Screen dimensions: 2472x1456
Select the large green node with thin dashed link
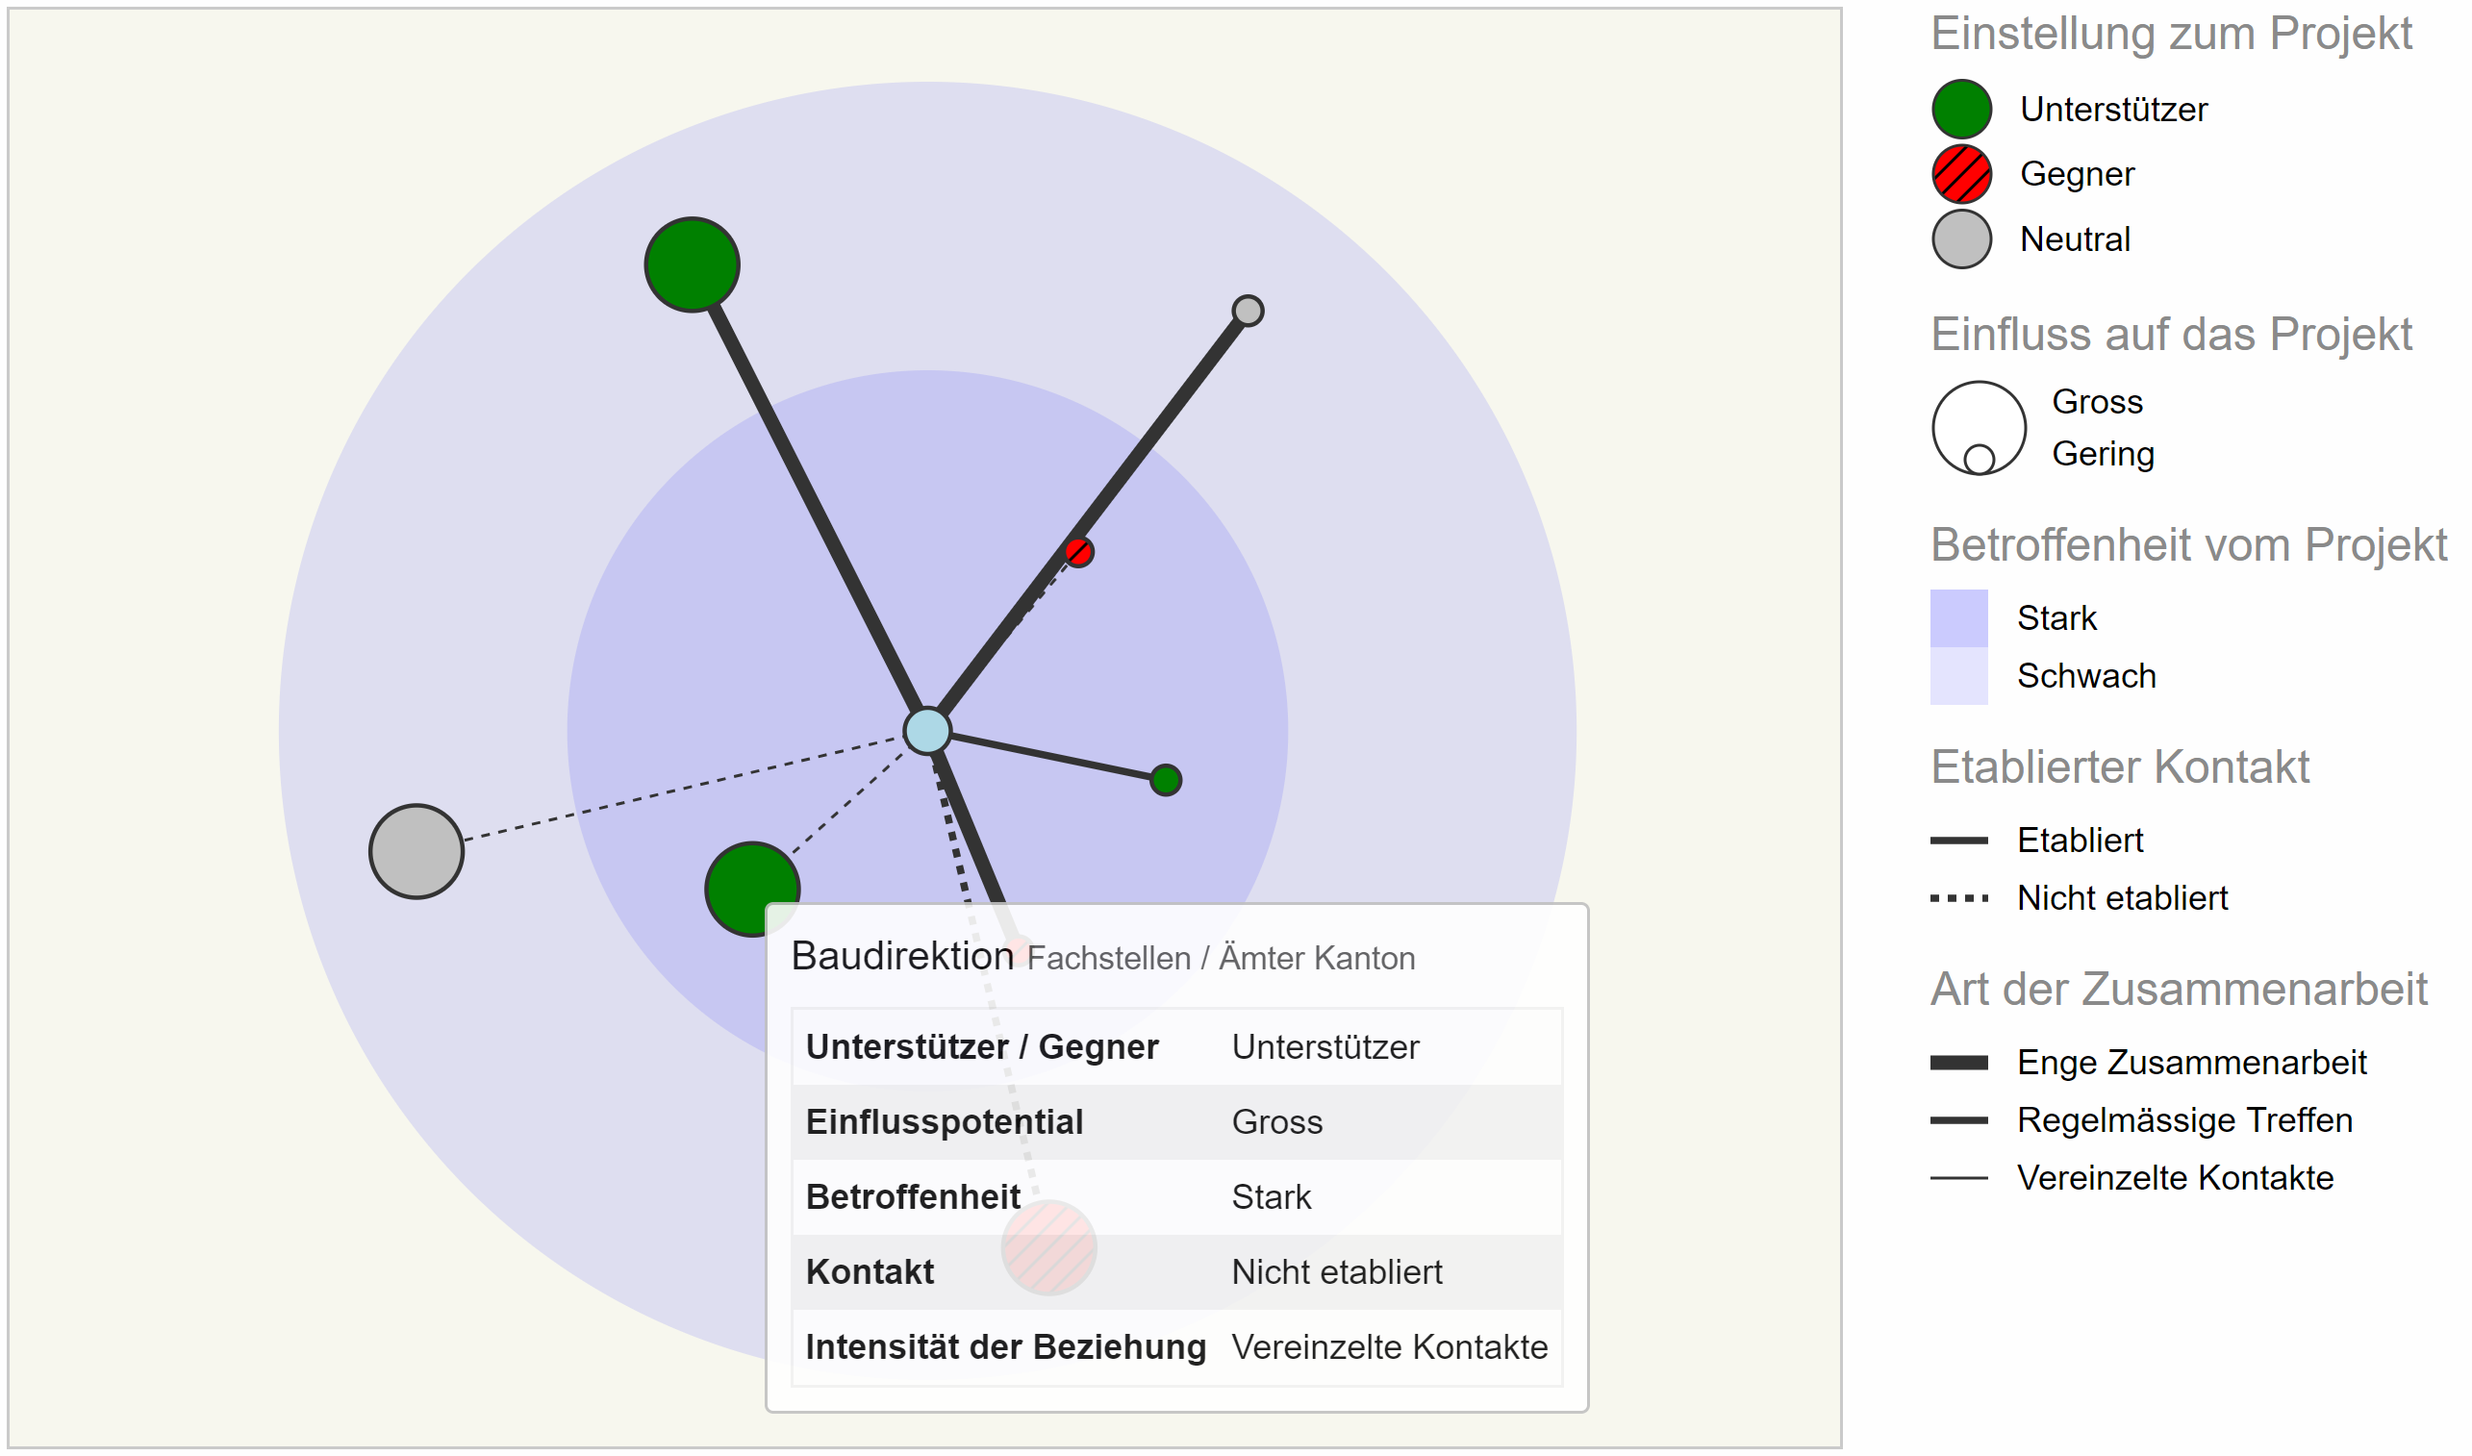point(750,888)
